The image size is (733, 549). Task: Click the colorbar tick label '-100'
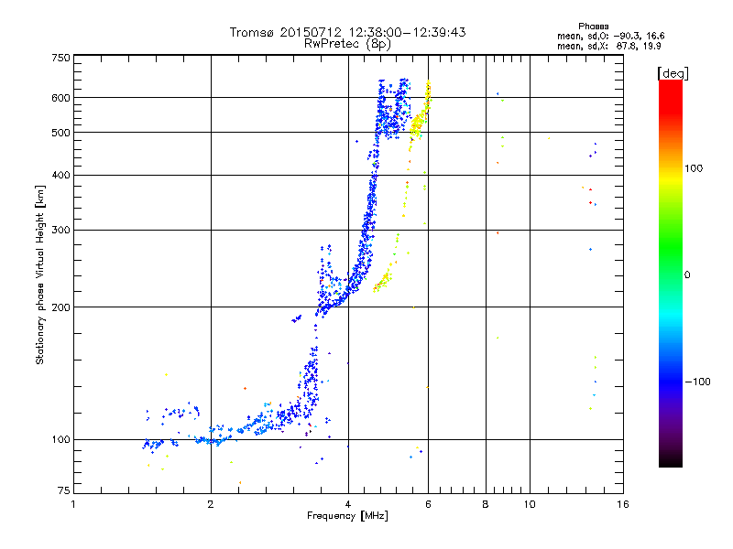tap(697, 382)
